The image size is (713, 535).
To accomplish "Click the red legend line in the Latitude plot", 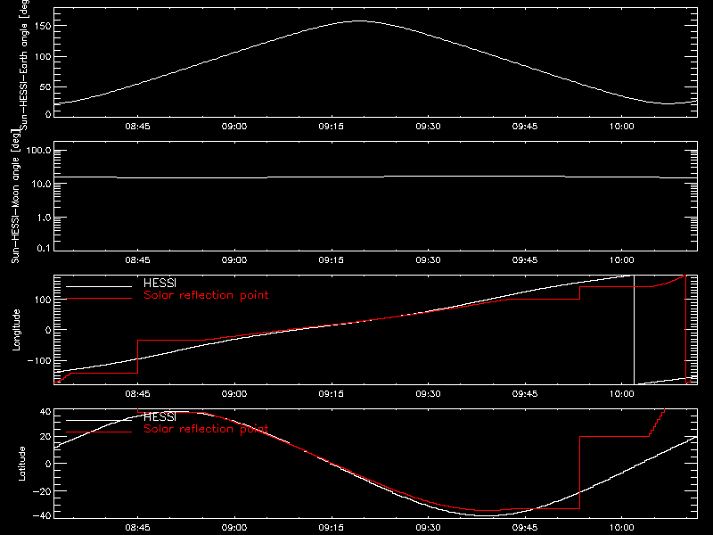I will click(99, 432).
